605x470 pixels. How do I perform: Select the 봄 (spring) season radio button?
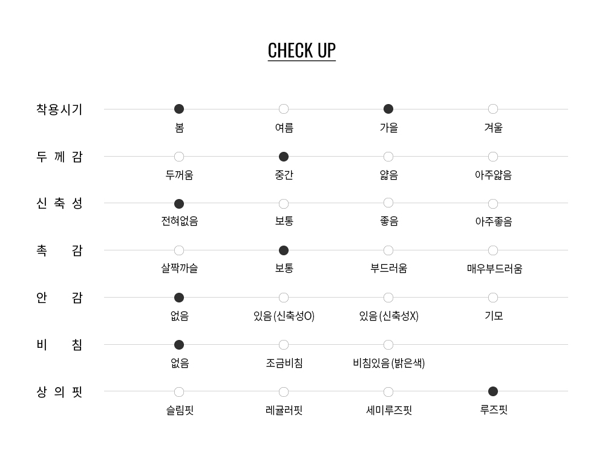(x=179, y=109)
